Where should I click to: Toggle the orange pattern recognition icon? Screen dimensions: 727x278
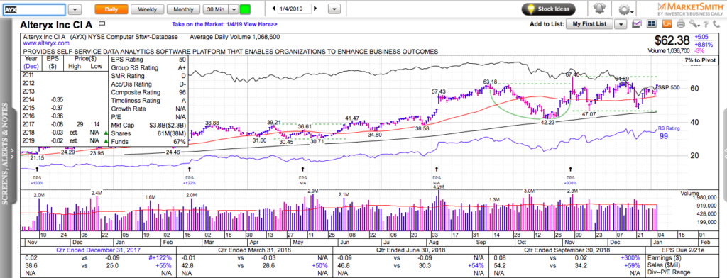coord(667,24)
